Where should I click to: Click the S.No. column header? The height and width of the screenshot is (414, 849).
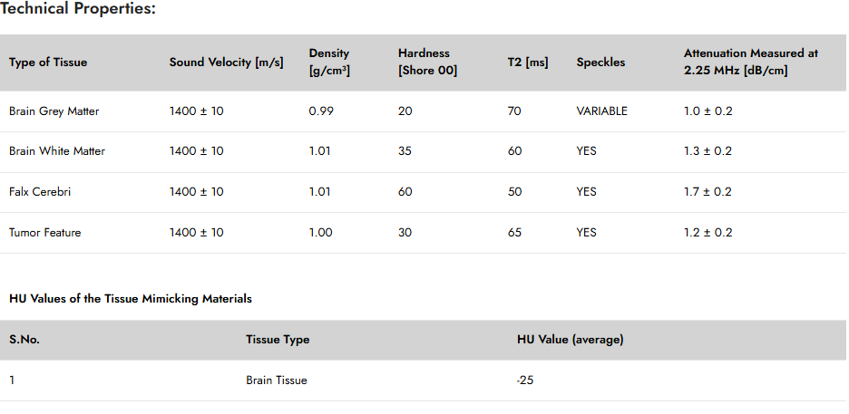point(24,340)
